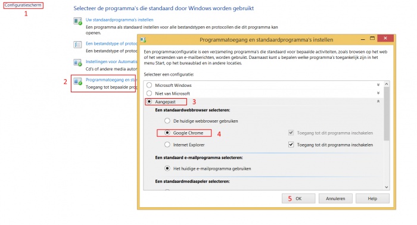Screen dimensions: 417x225
Task: Open 'Instellingen voor Automatisch' link
Action: 111,62
